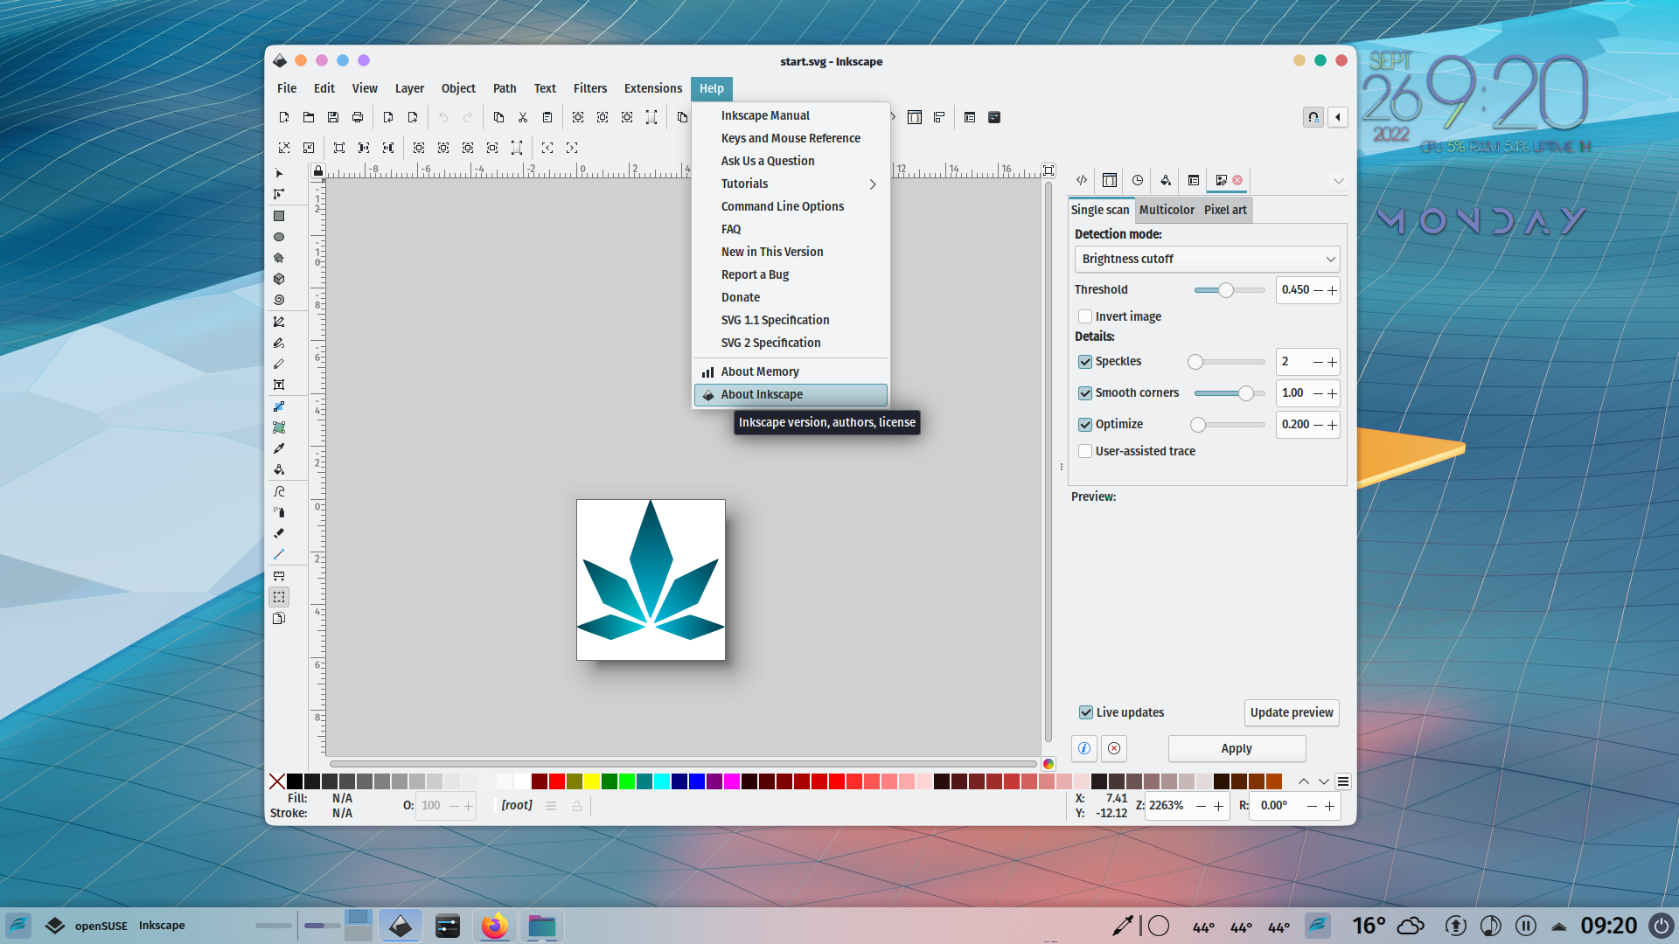Image resolution: width=1679 pixels, height=944 pixels.
Task: Select the Measure tool
Action: tap(279, 576)
